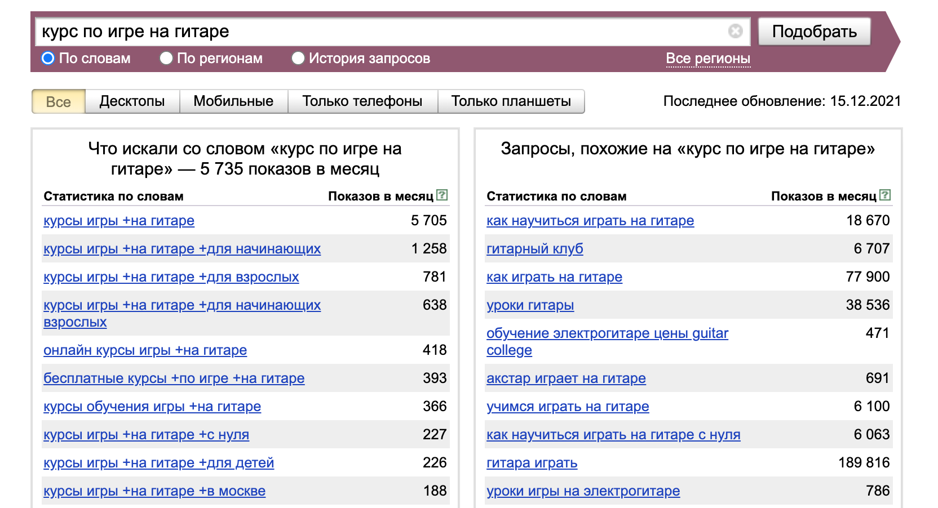
Task: Click the value 471 in right table
Action: pos(878,333)
